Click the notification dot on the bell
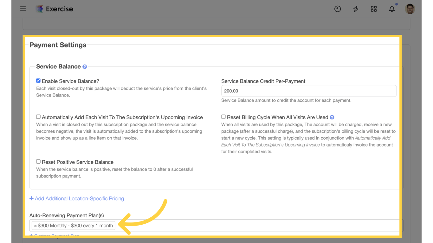This screenshot has width=433, height=243. pyautogui.click(x=396, y=4)
